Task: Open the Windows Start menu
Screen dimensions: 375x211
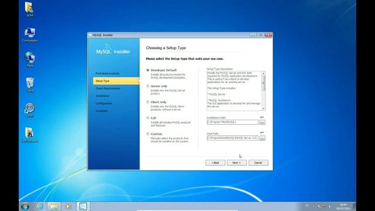Action: tap(25, 206)
